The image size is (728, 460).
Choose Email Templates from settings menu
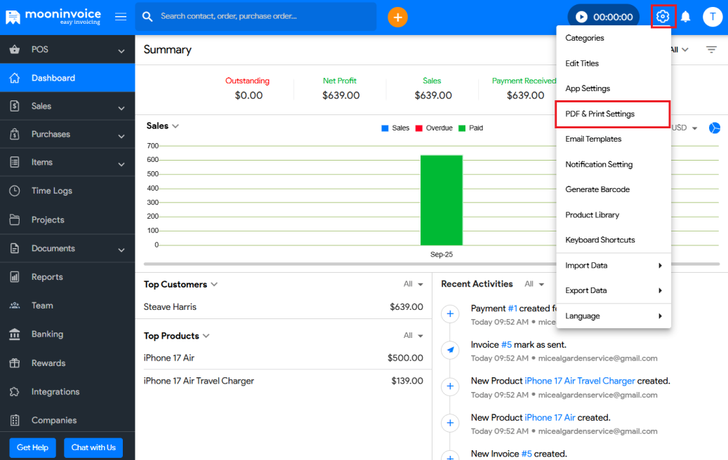pyautogui.click(x=593, y=140)
